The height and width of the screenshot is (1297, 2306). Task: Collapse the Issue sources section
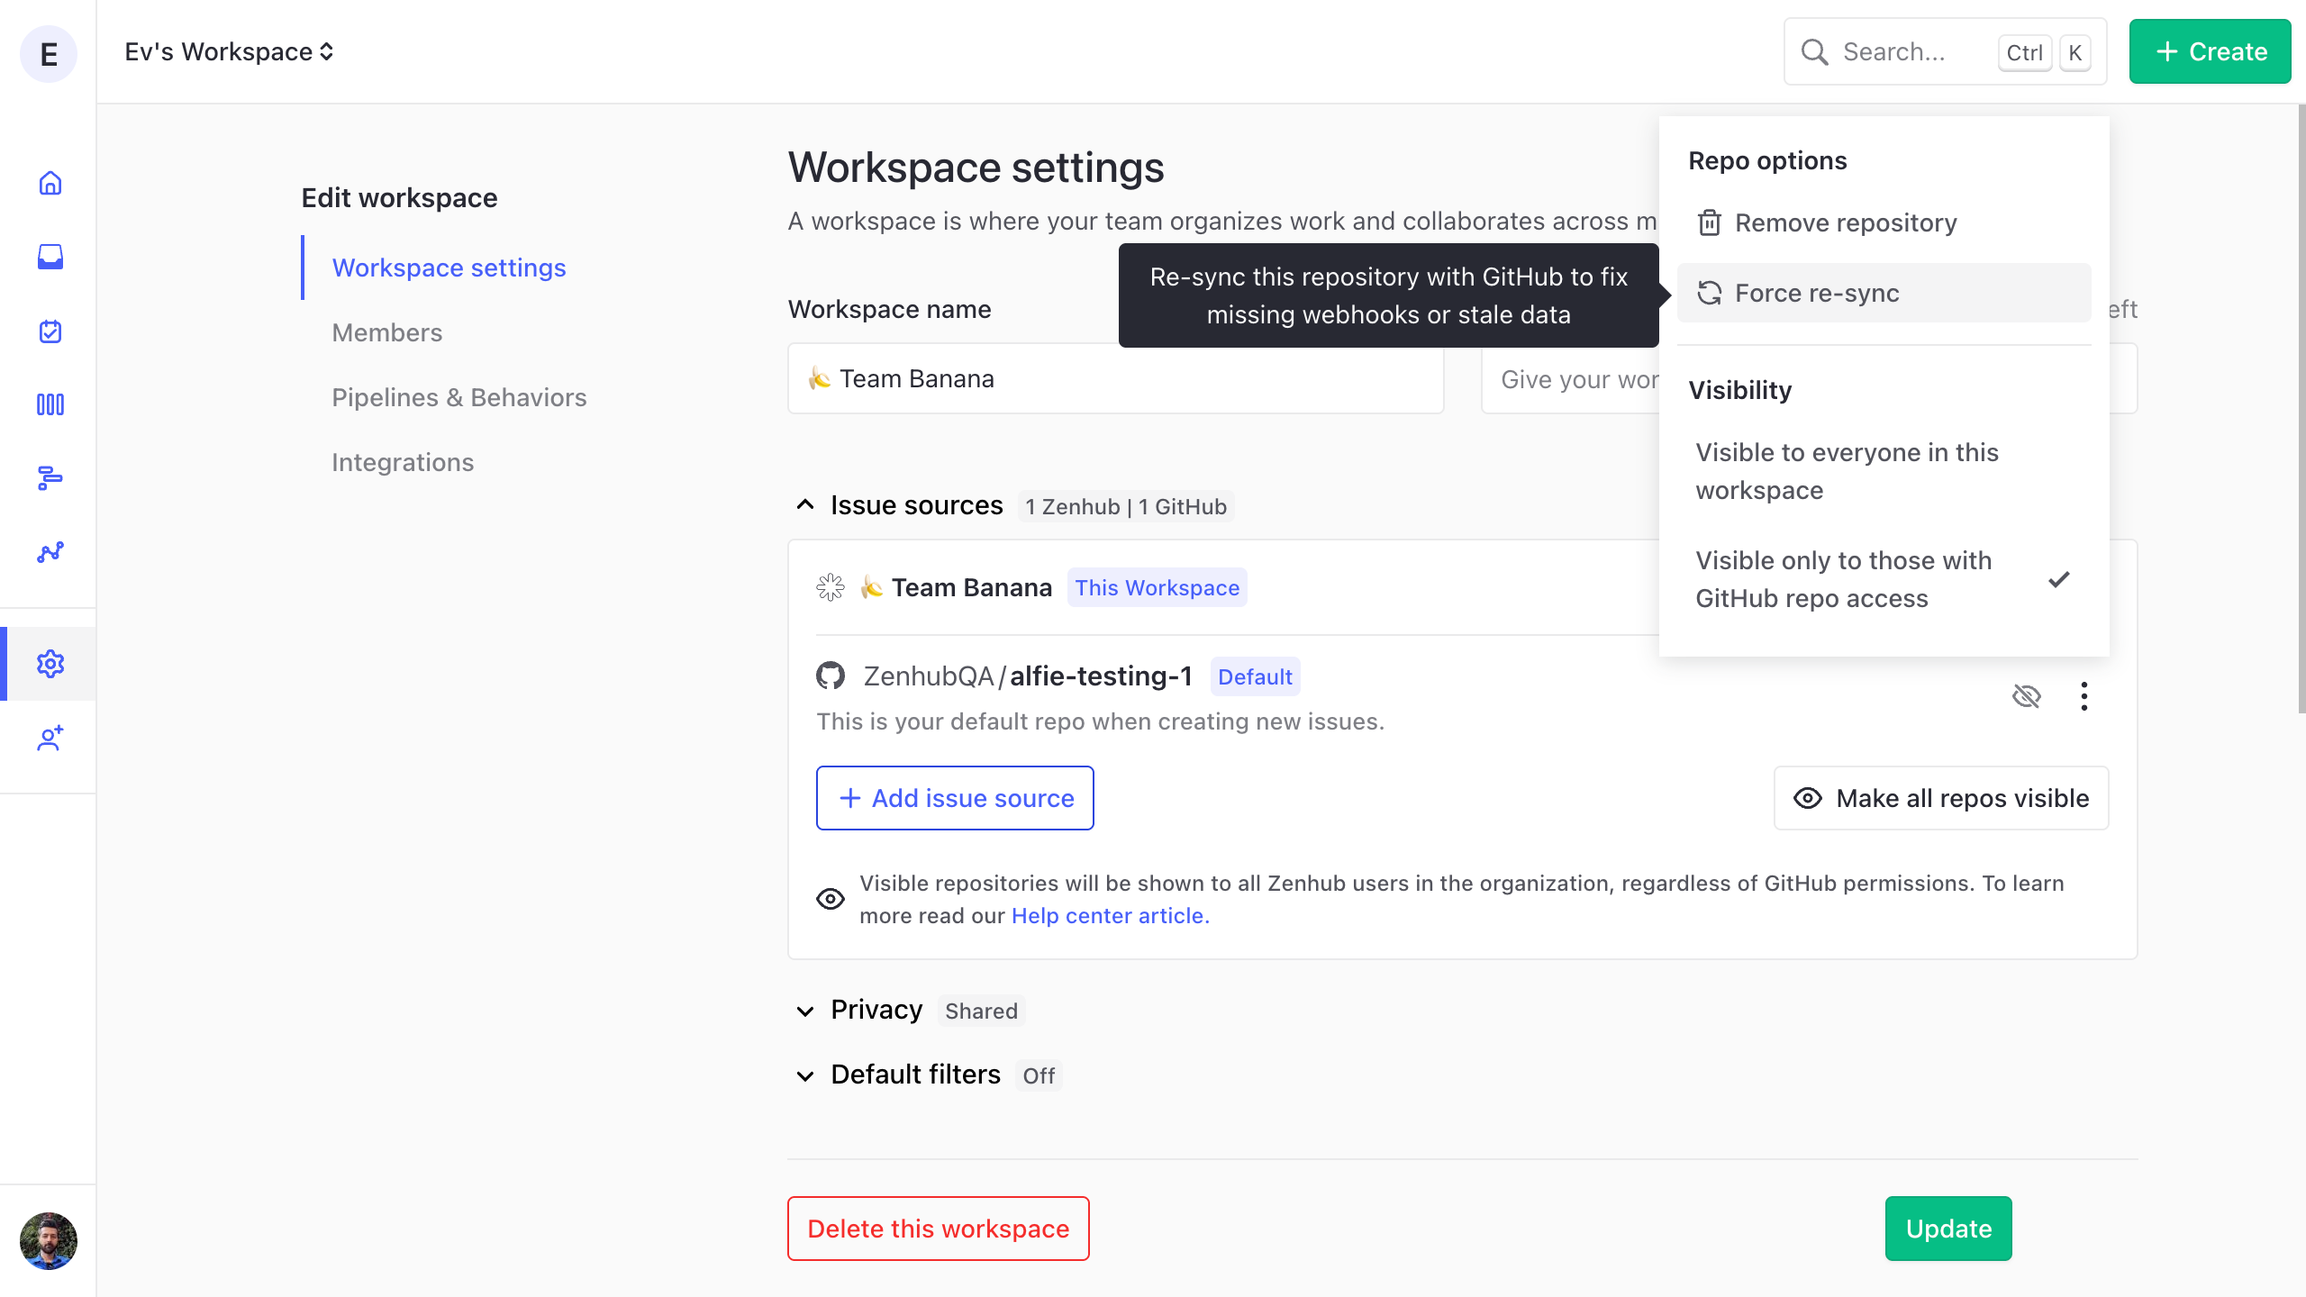[x=805, y=505]
